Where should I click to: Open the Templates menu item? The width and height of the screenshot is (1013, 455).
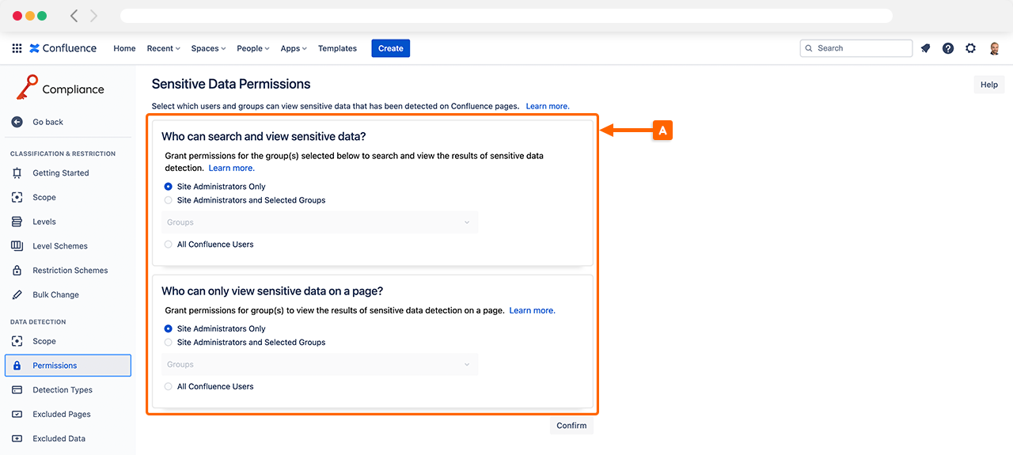coord(337,48)
